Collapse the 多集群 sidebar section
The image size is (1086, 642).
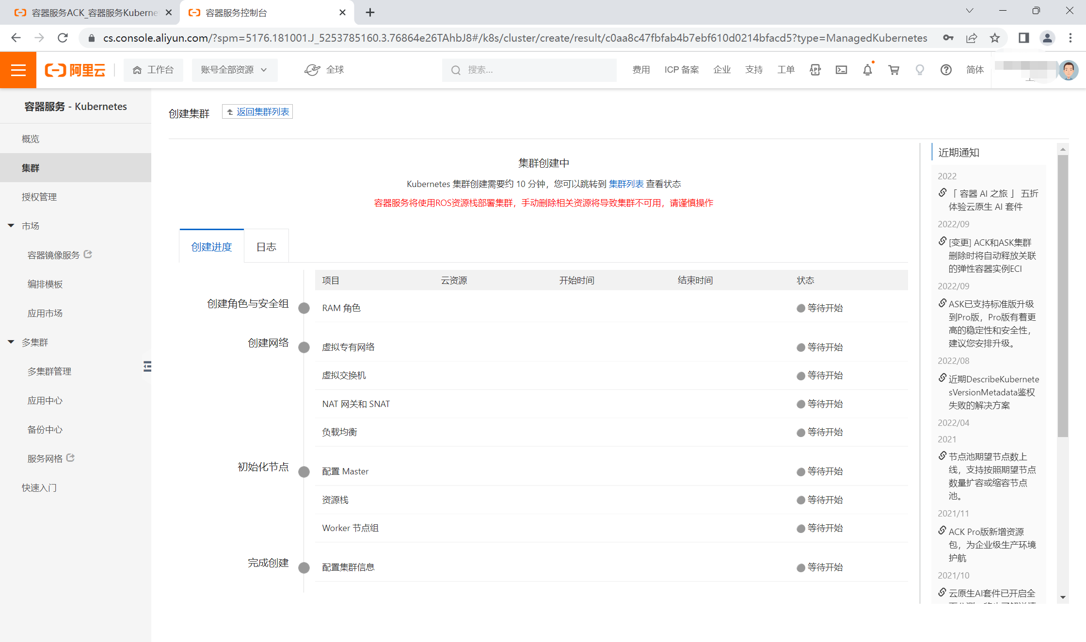pos(11,342)
